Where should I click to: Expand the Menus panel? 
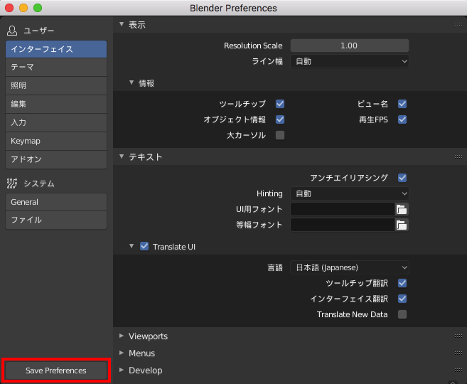122,353
